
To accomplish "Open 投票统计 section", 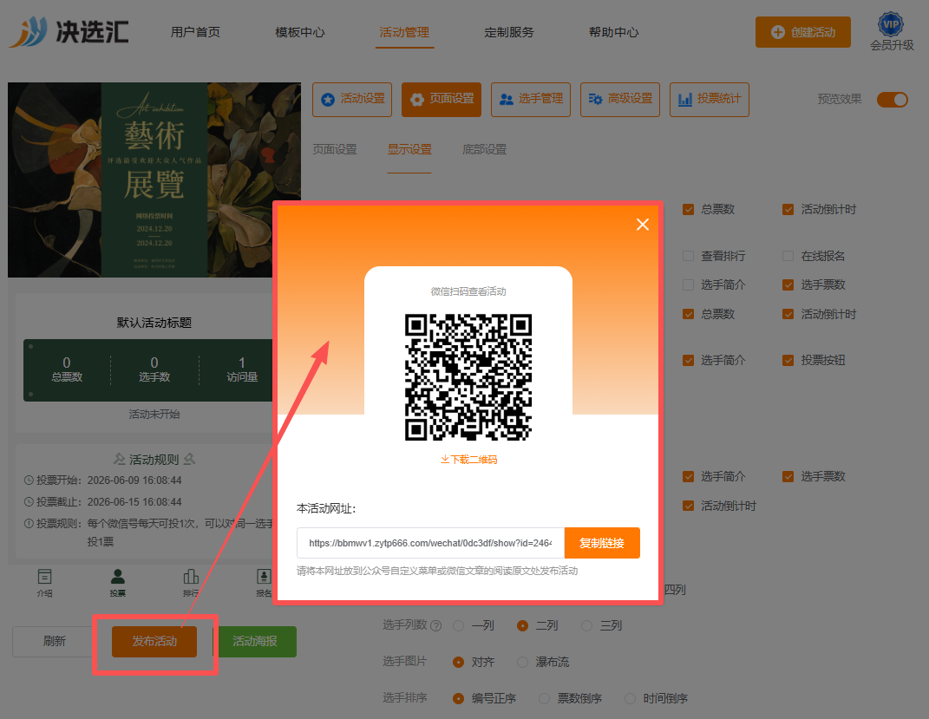I will tap(710, 100).
